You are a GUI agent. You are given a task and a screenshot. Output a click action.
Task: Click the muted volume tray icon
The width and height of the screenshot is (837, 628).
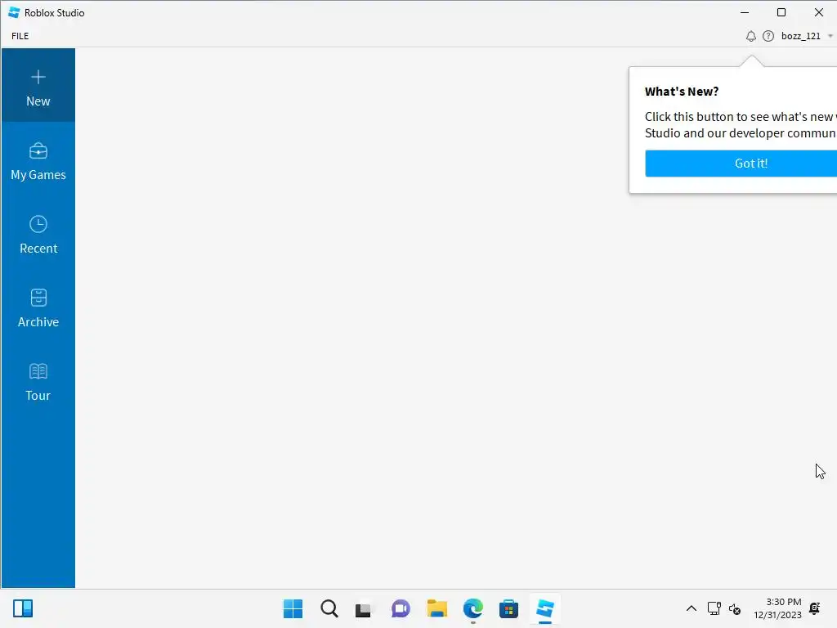[735, 608]
